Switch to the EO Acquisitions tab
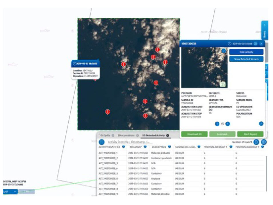273x205 pixels. click(126, 135)
